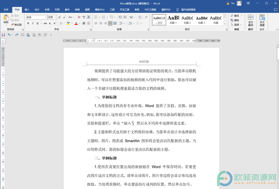The width and height of the screenshot is (279, 189).
Task: Click the decrease font size icon
Action: click(x=64, y=17)
